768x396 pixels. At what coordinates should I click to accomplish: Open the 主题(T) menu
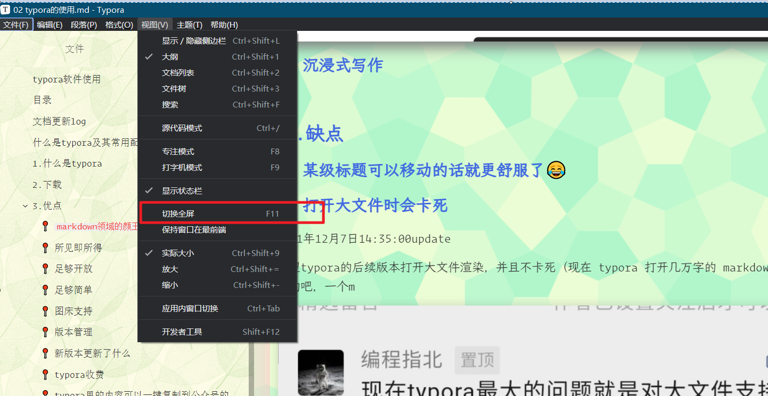tap(190, 24)
